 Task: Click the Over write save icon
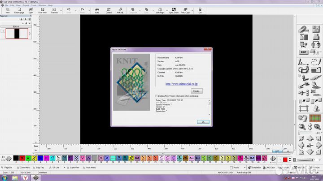point(43,11)
